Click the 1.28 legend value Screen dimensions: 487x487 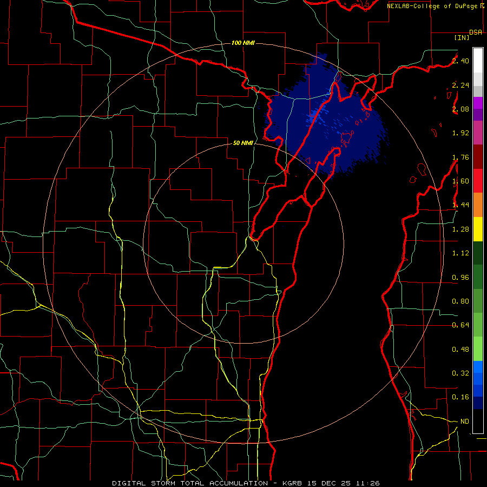pyautogui.click(x=460, y=229)
